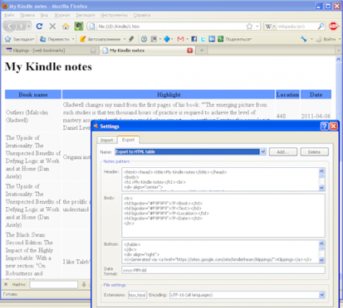This screenshot has height=308, width=343.
Task: Open the Инструменты menu
Action: (x=114, y=15)
